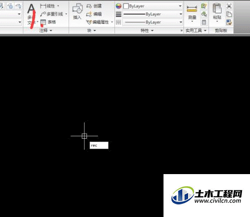Click the Match Properties brush icon
This screenshot has height=217, width=250.
(x=229, y=22)
